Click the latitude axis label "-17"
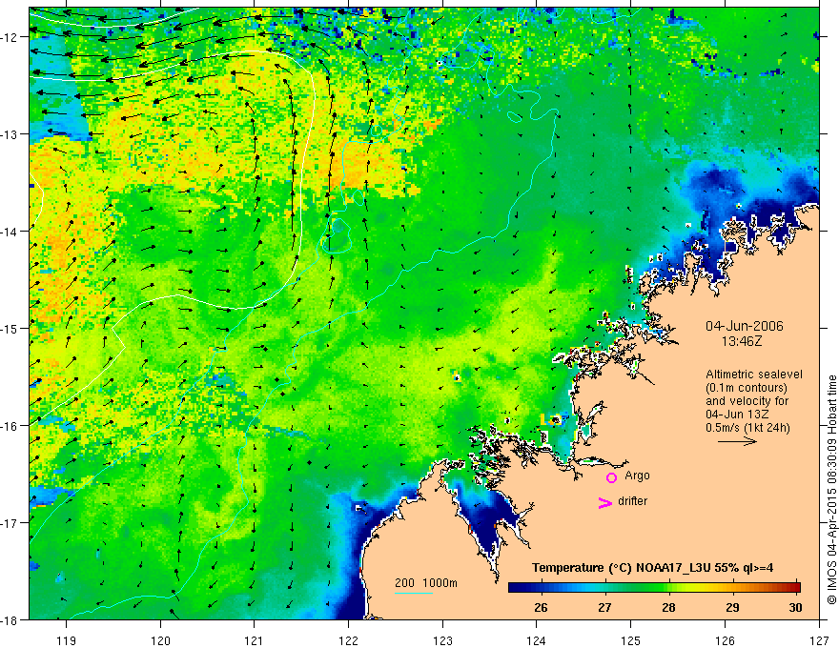The image size is (839, 648). (x=10, y=523)
